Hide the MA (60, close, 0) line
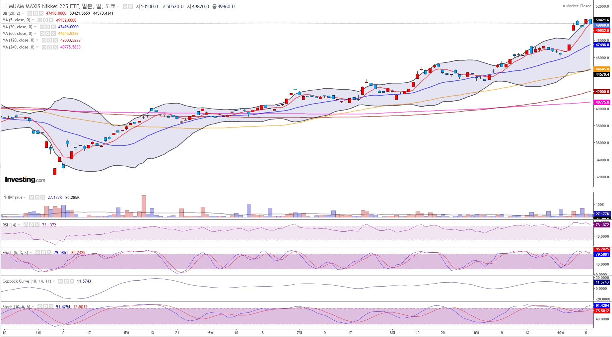 click(42, 34)
